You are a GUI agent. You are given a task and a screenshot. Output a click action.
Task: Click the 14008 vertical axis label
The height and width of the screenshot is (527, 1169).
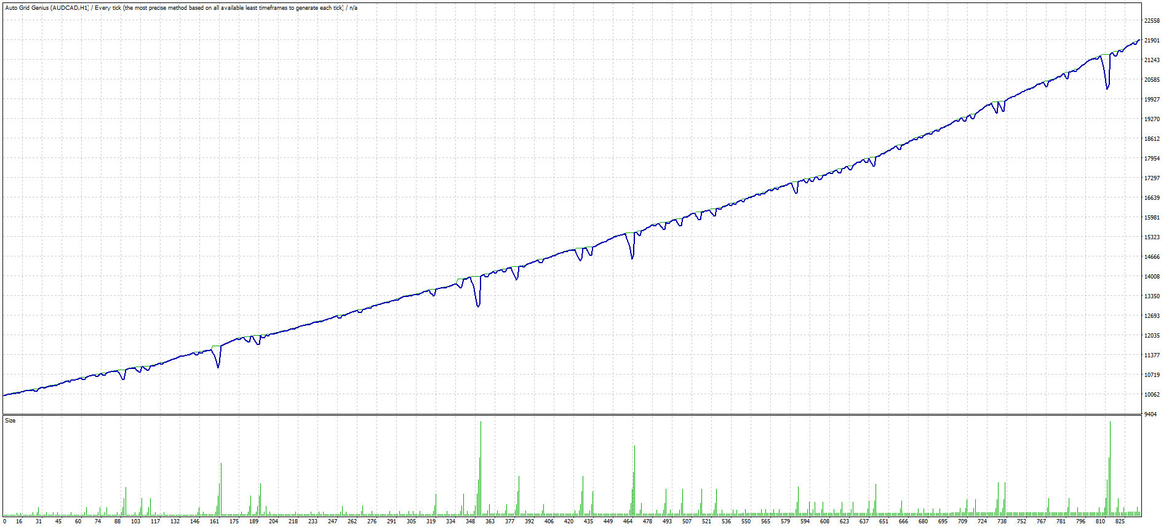pos(1152,277)
